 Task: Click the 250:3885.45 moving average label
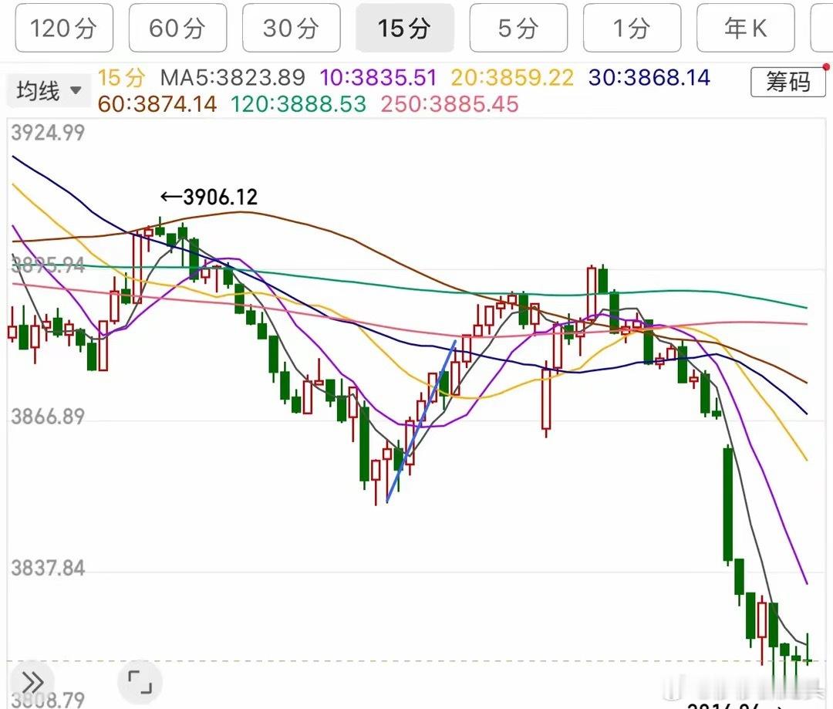click(450, 104)
